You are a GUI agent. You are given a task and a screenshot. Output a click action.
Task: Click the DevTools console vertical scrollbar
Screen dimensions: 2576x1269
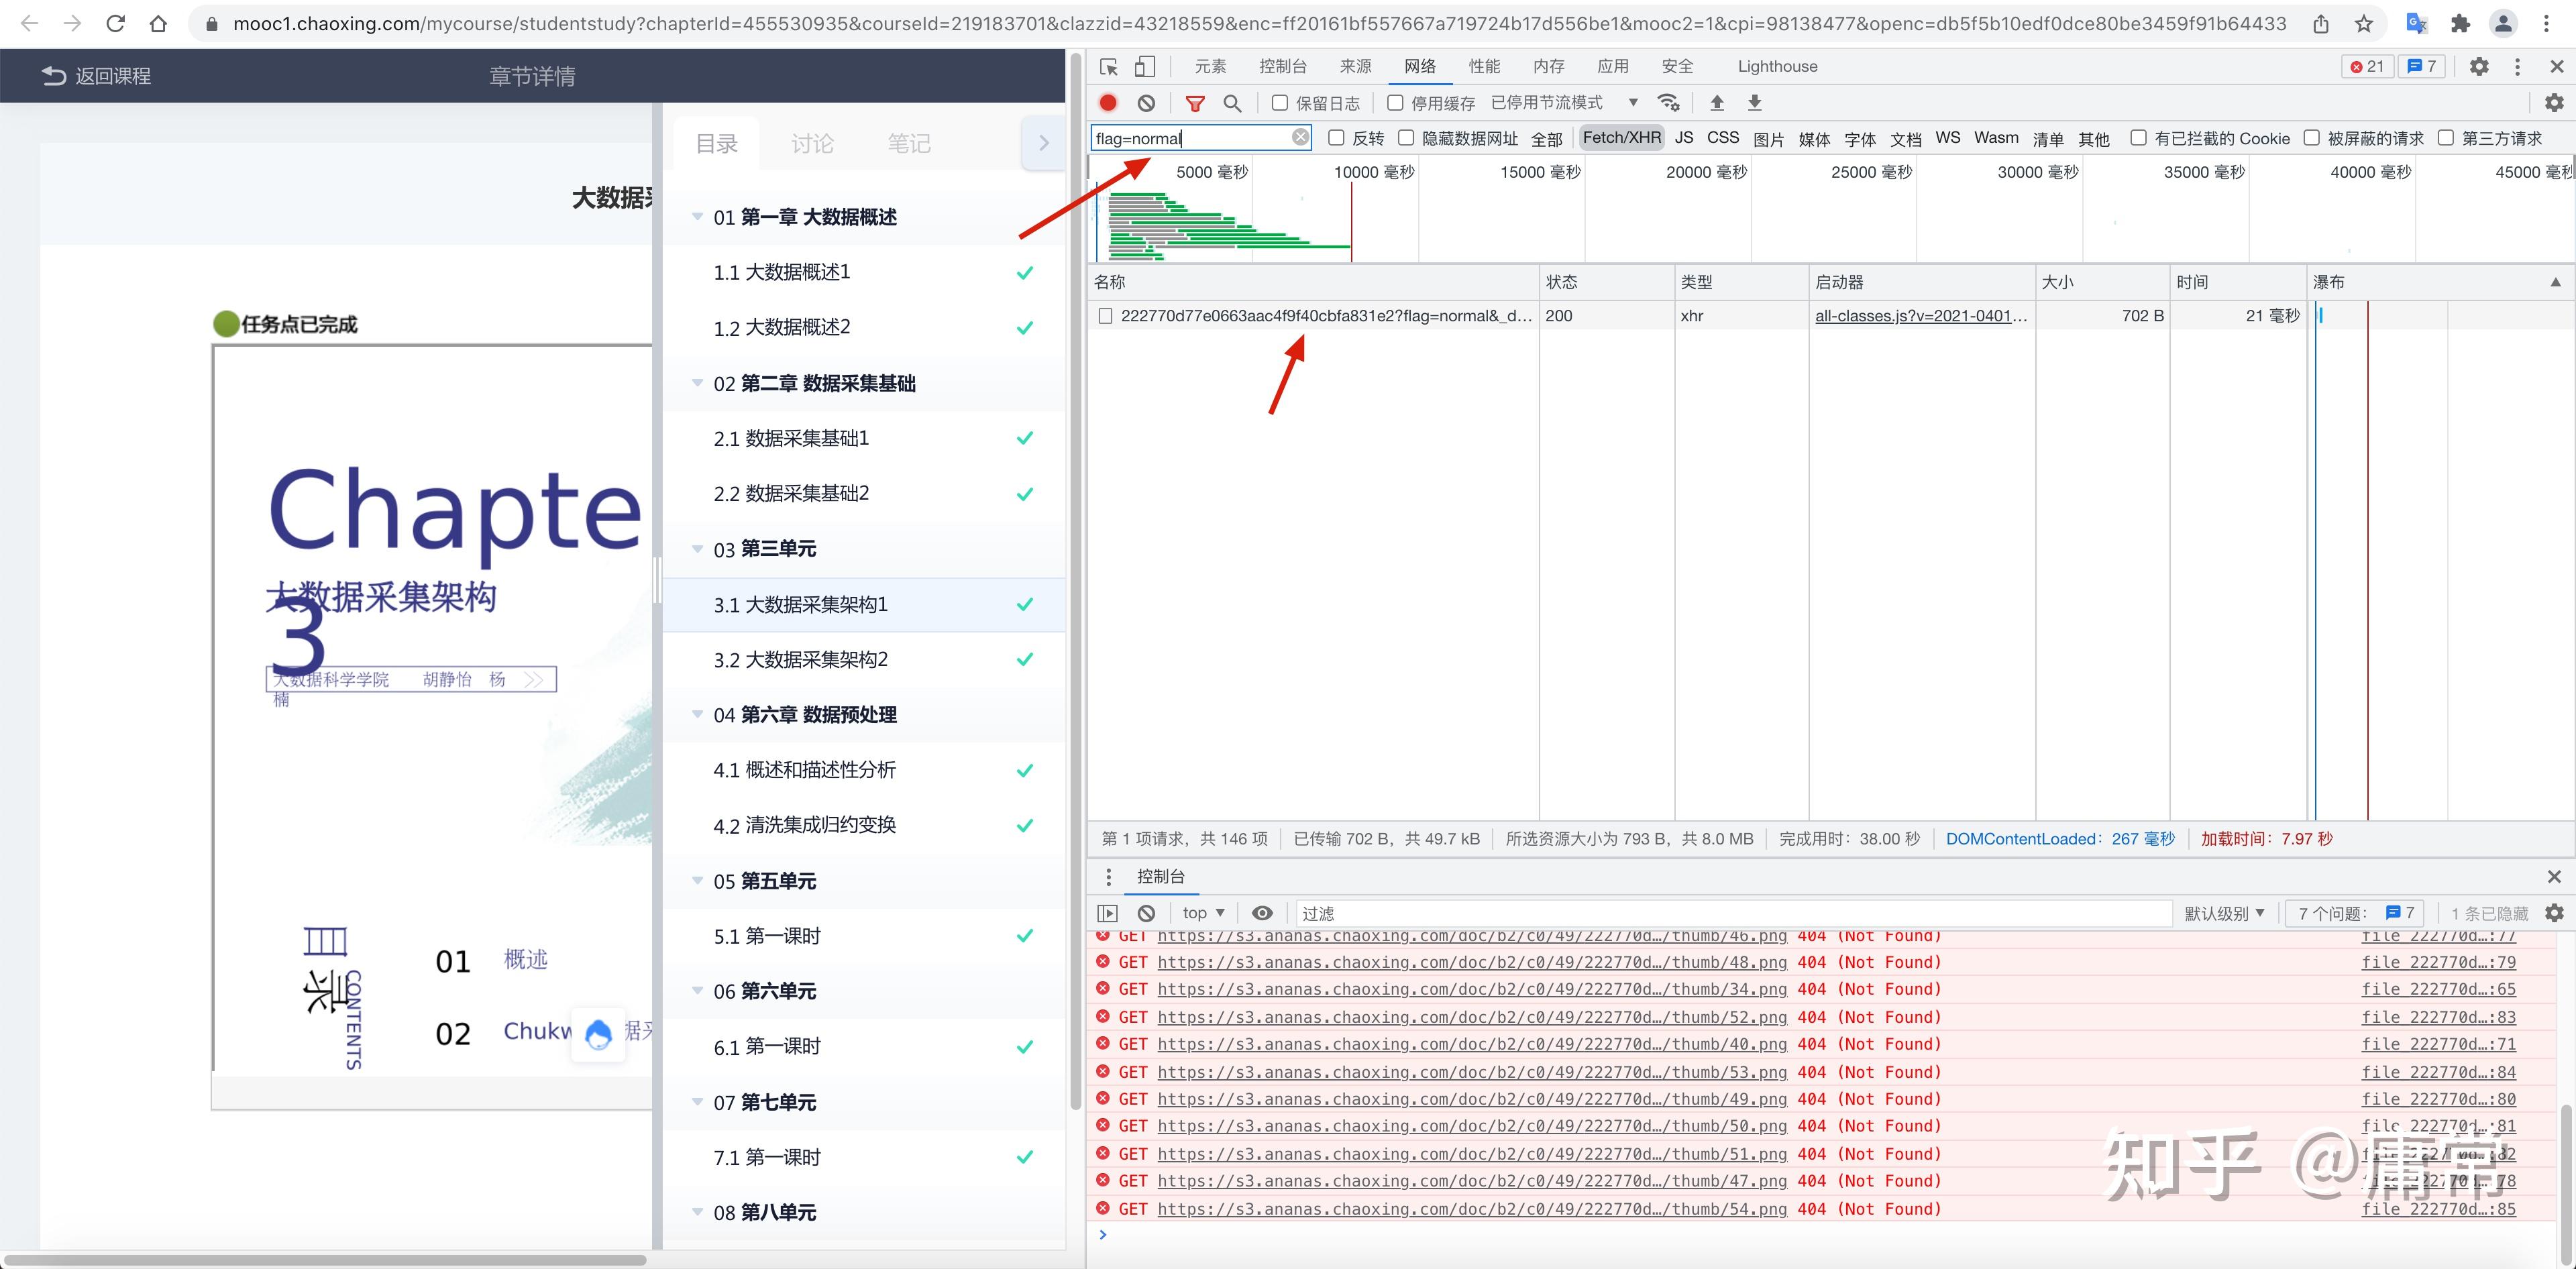tap(2565, 1185)
